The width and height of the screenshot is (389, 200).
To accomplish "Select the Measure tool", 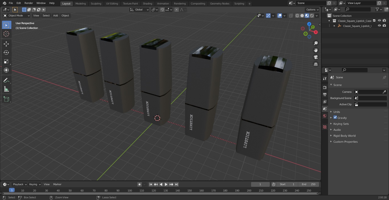I will tap(6, 89).
